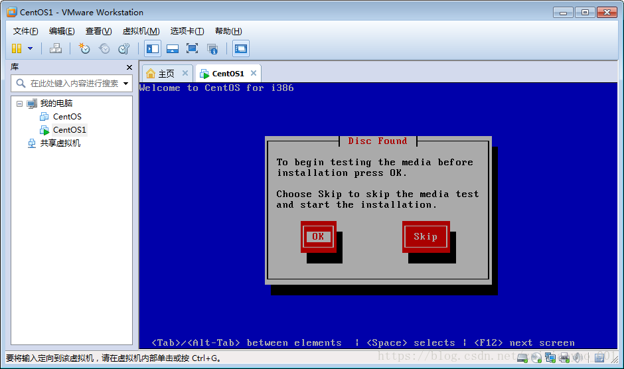This screenshot has height=369, width=624.
Task: Click the home icon on 主页 tab
Action: pos(151,74)
